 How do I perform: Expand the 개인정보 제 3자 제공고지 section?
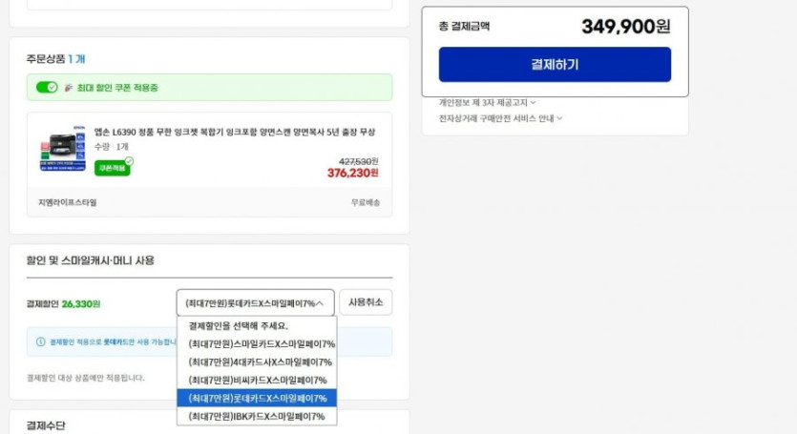[x=487, y=102]
